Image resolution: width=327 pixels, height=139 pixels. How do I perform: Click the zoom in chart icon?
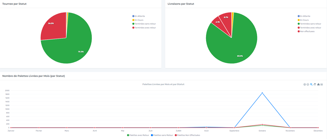pyautogui.click(x=305, y=84)
